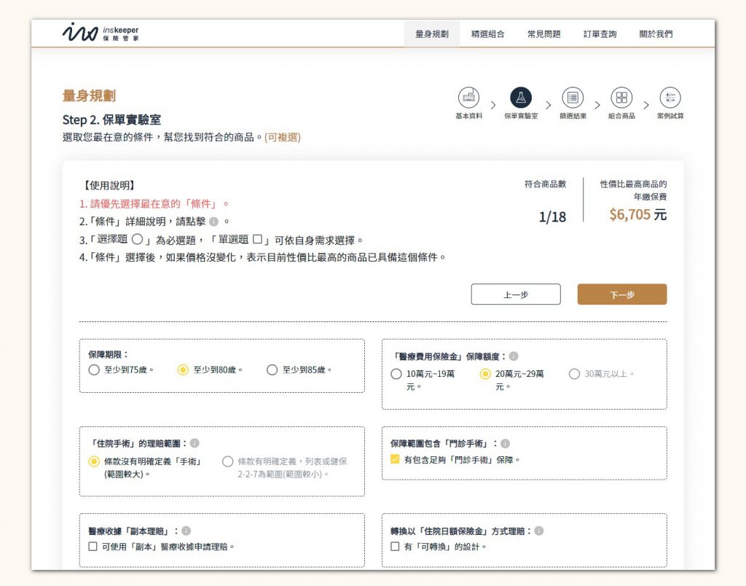Open the 關於我們 nav tab

tap(656, 34)
